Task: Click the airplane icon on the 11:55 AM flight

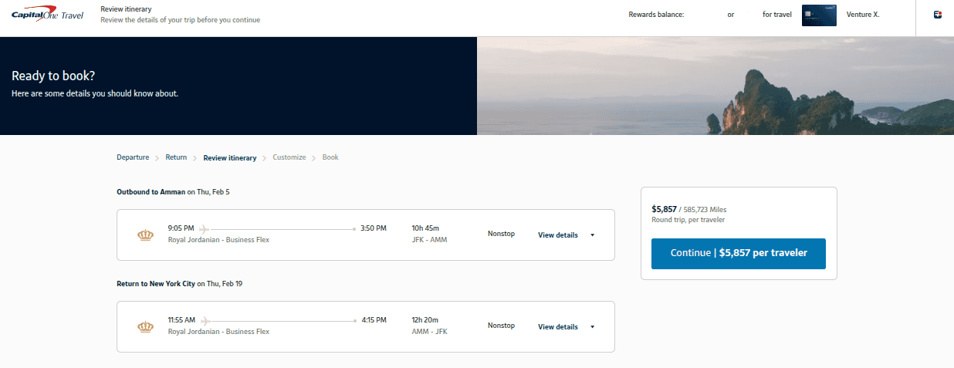Action: [205, 320]
